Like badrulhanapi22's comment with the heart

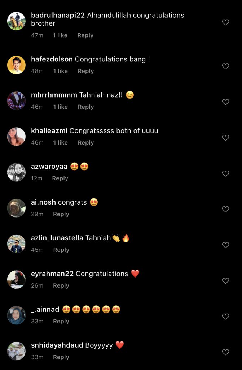pyautogui.click(x=225, y=22)
